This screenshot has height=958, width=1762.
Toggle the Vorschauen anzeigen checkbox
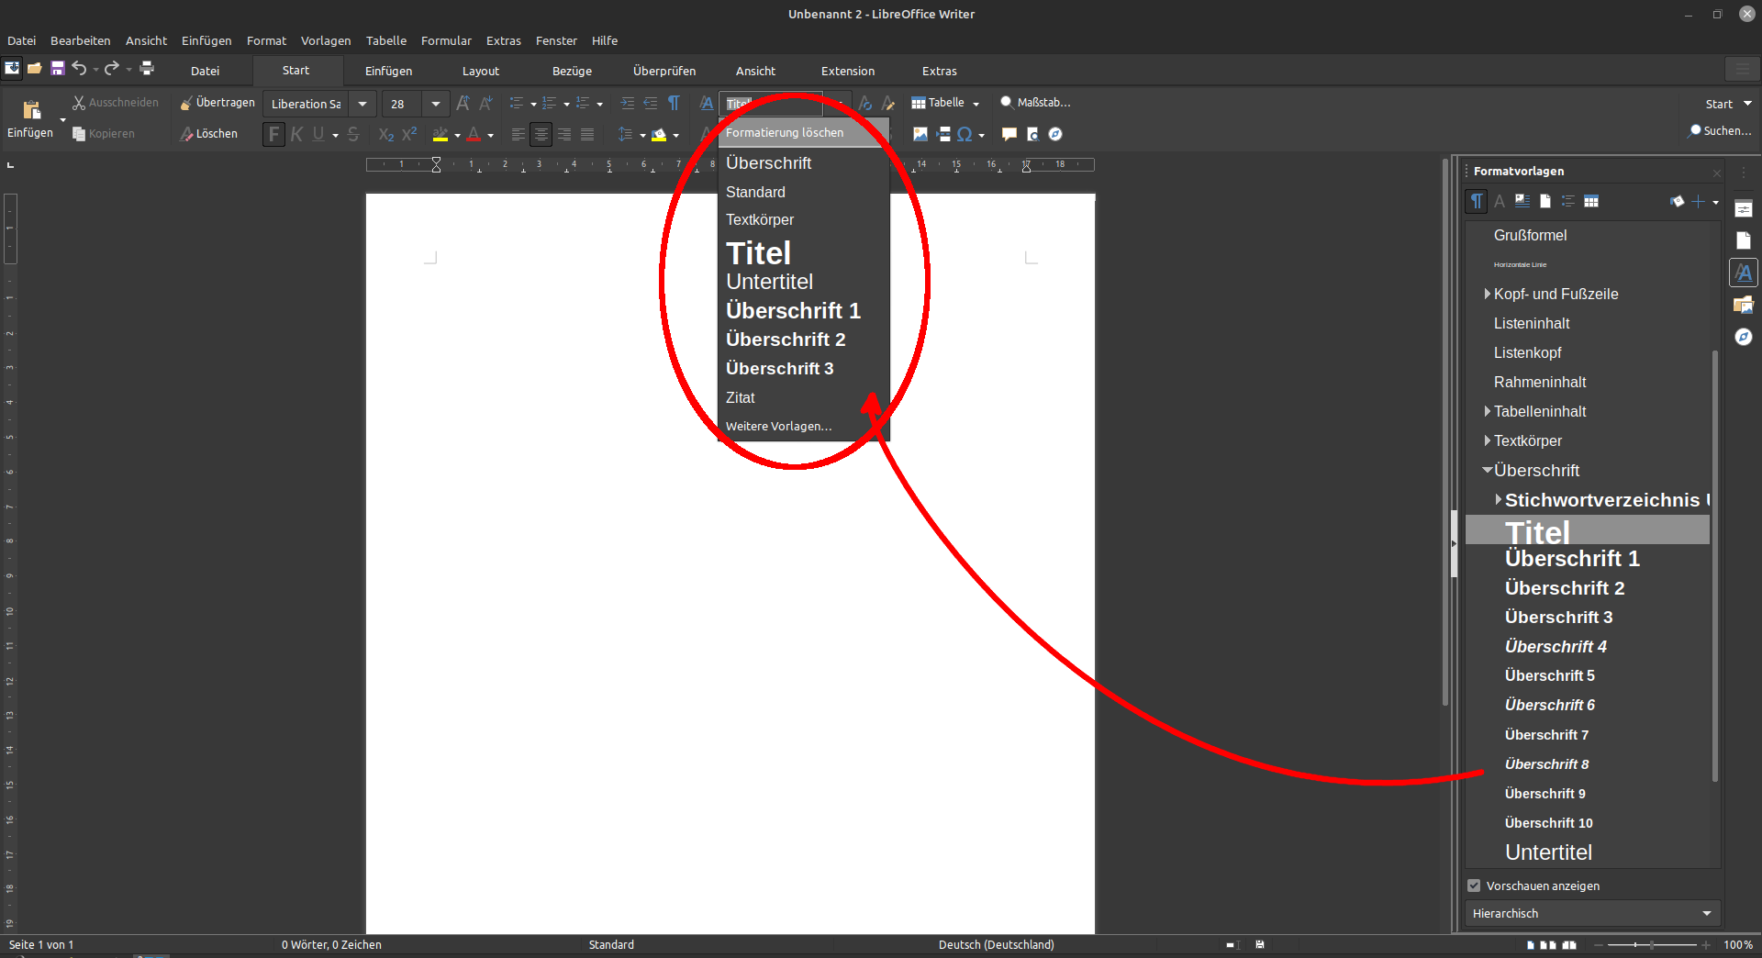pos(1474,886)
